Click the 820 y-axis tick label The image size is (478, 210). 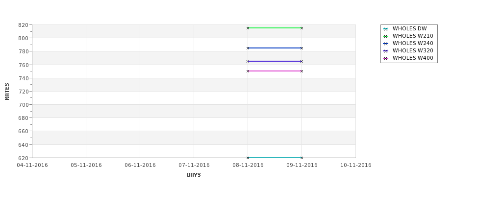[23, 25]
